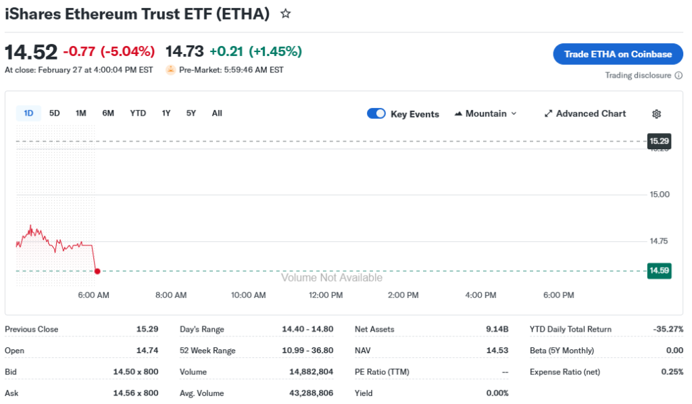
Task: Switch to the 5D time range
Action: click(x=55, y=113)
